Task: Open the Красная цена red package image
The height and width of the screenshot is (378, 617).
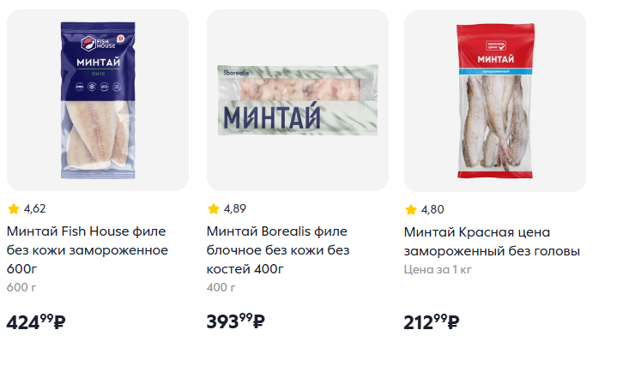Action: (x=495, y=101)
